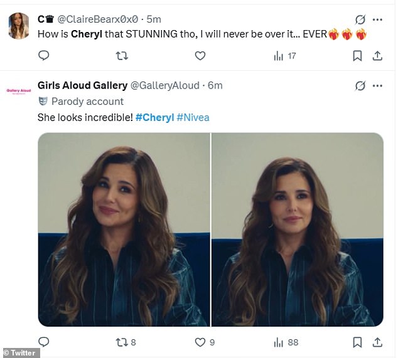Reply to Girls Aloud Gallery tweet
The image size is (398, 358).
pos(44,342)
